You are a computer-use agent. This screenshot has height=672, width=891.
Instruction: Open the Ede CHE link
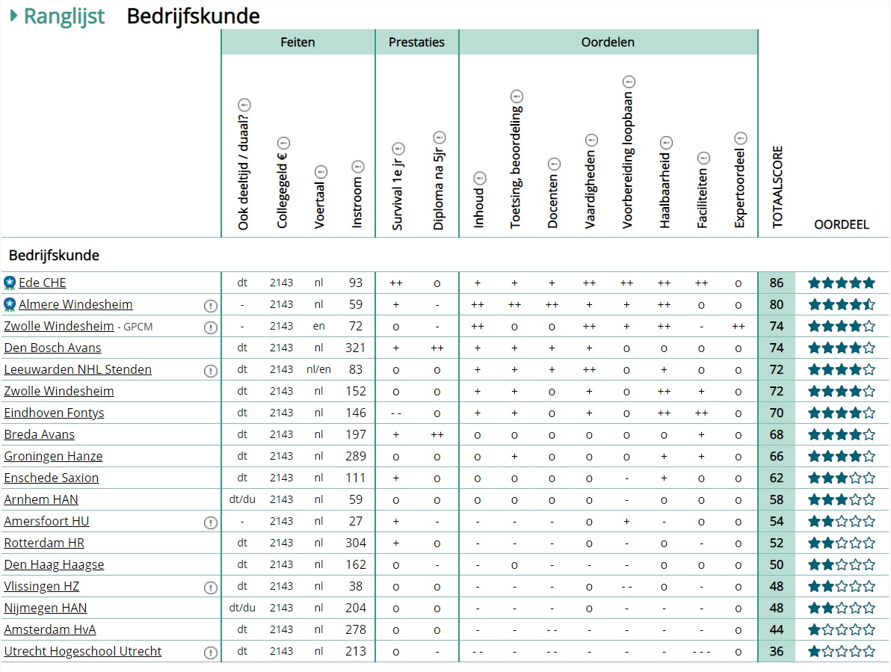point(42,283)
